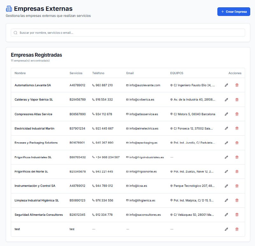Delete the test company row
This screenshot has height=246, width=255.
(237, 229)
